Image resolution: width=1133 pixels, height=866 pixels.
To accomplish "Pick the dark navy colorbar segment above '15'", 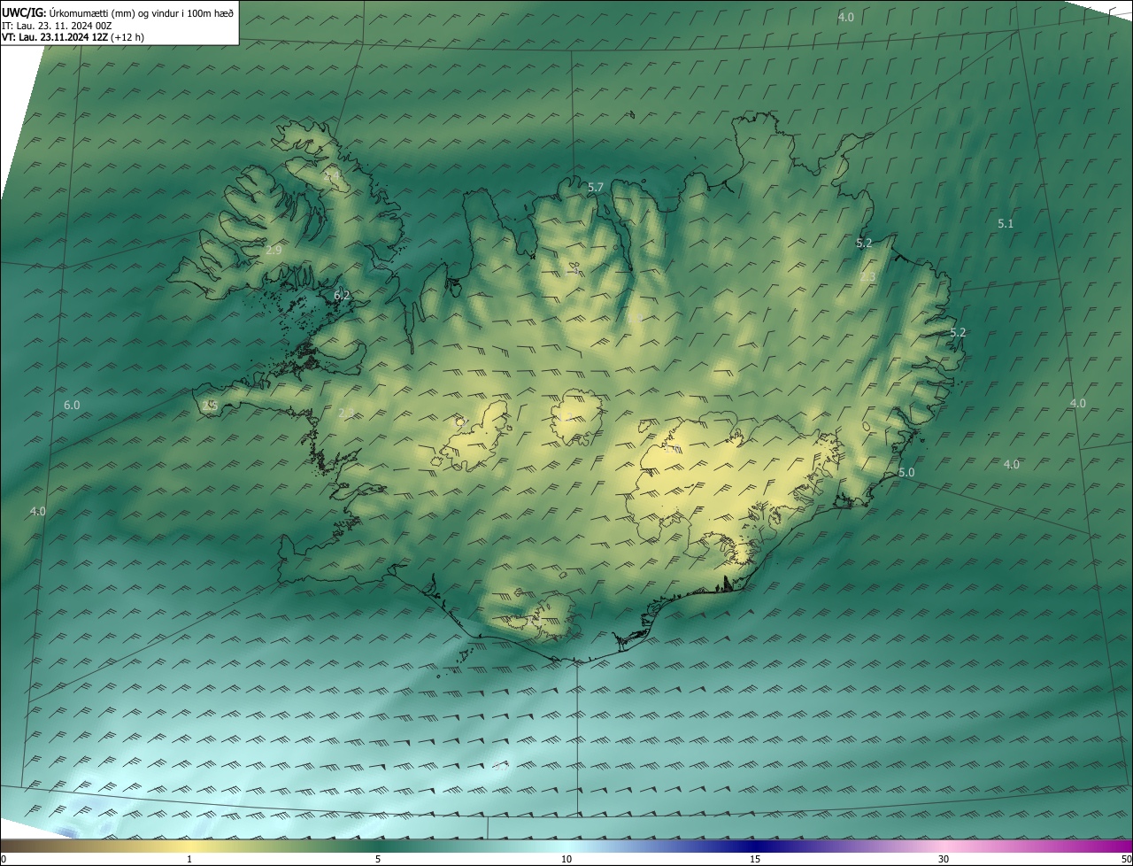I will [x=755, y=846].
